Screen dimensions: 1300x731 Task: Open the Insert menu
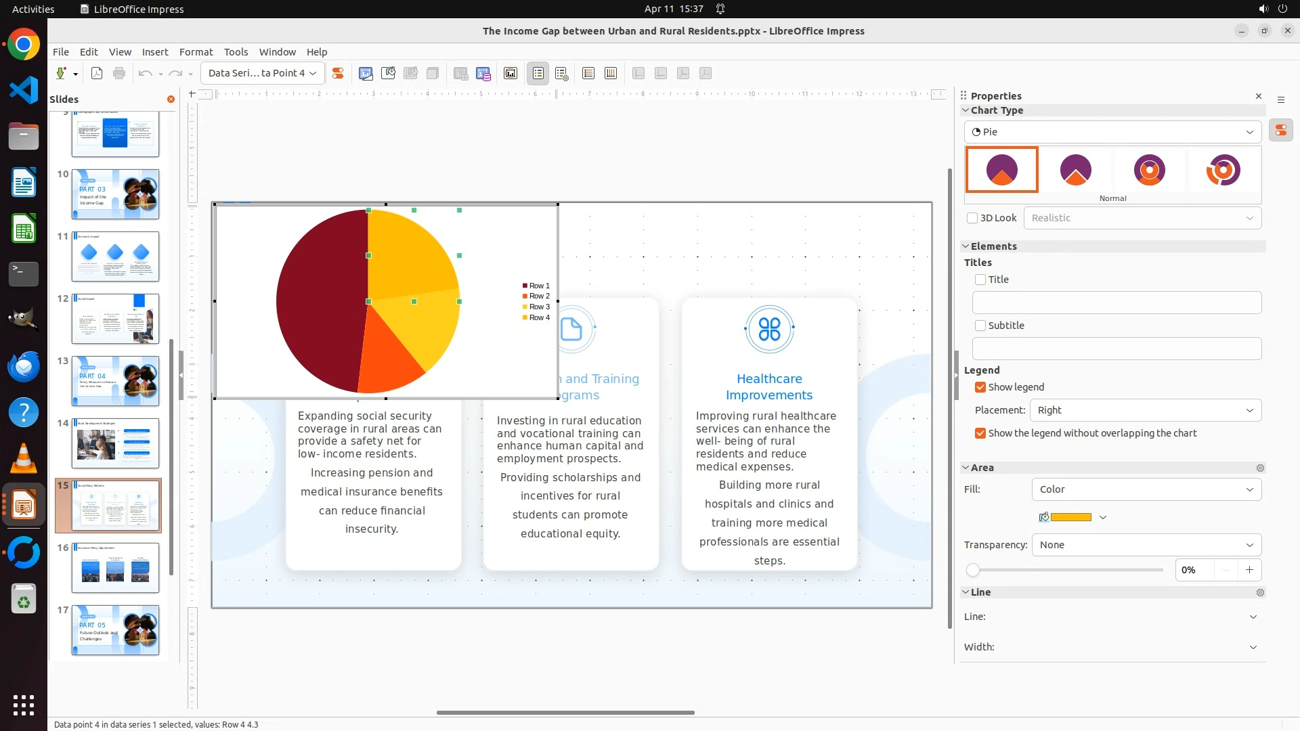coord(155,52)
